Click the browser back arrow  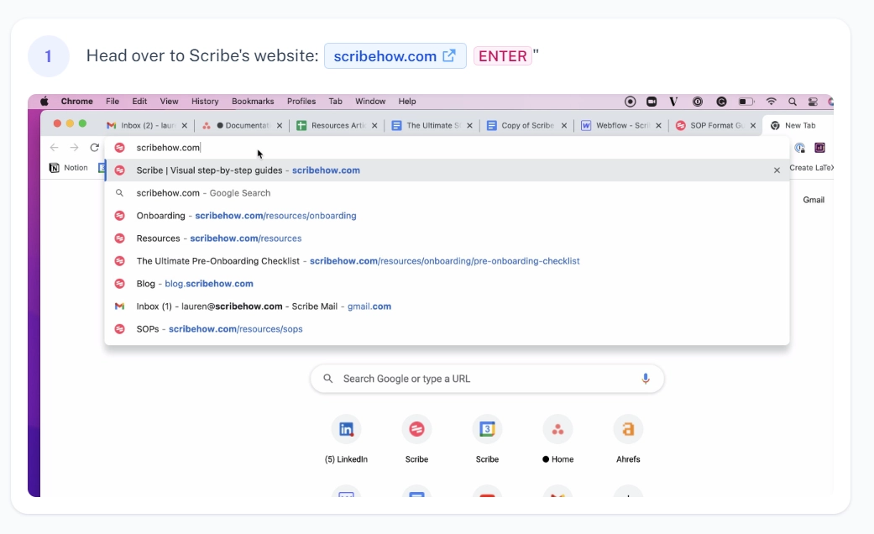coord(54,147)
